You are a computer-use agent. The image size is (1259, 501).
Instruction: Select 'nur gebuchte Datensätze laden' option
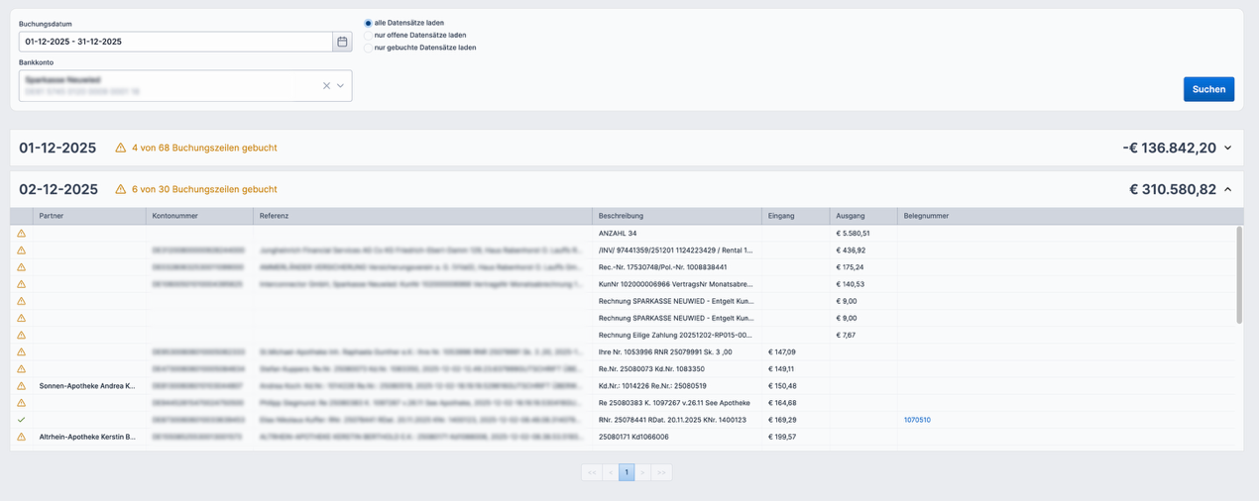pyautogui.click(x=368, y=48)
